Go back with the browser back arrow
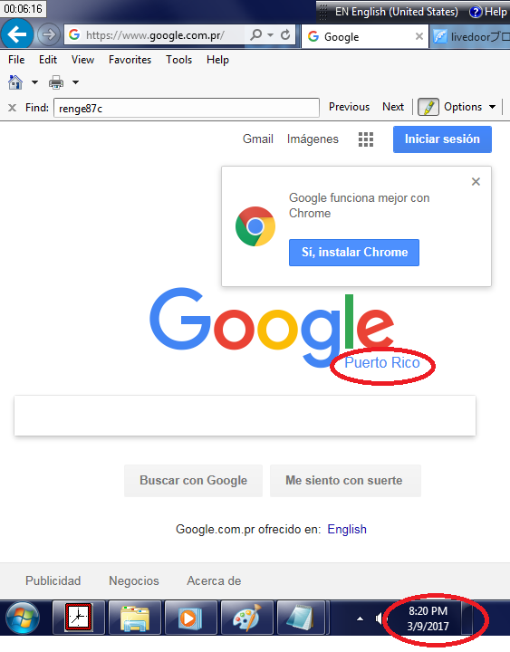The width and height of the screenshot is (510, 652). coord(16,34)
